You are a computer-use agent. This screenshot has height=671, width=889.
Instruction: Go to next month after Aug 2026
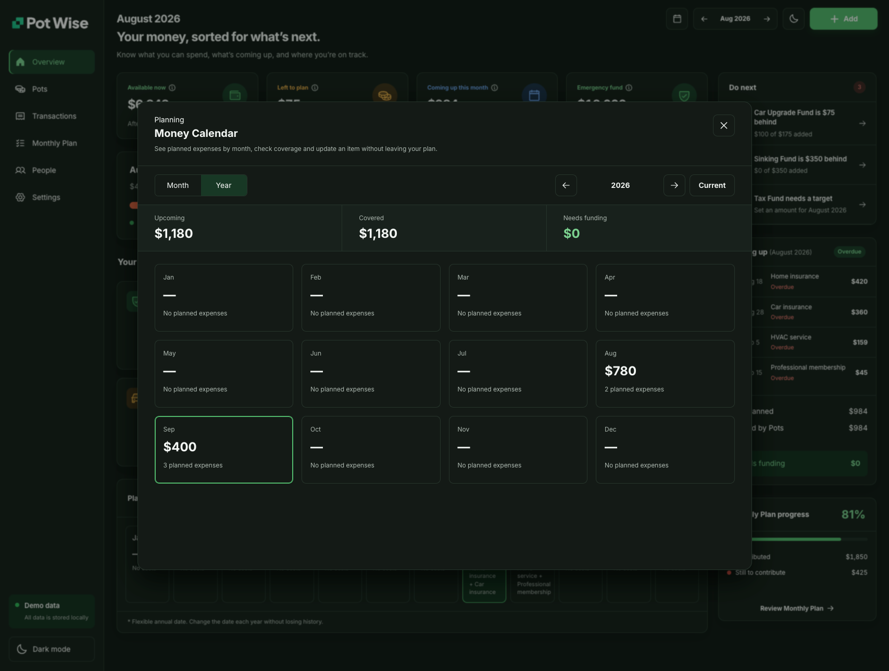pyautogui.click(x=767, y=19)
